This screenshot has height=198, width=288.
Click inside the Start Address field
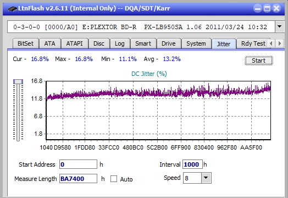pos(78,164)
